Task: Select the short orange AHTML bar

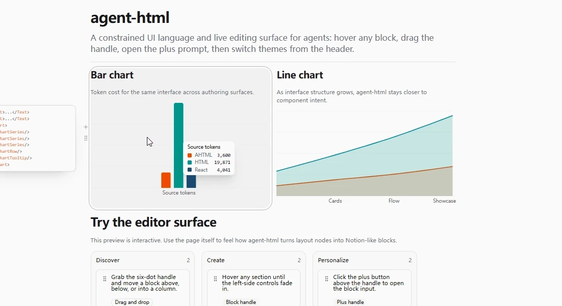Action: tap(166, 180)
